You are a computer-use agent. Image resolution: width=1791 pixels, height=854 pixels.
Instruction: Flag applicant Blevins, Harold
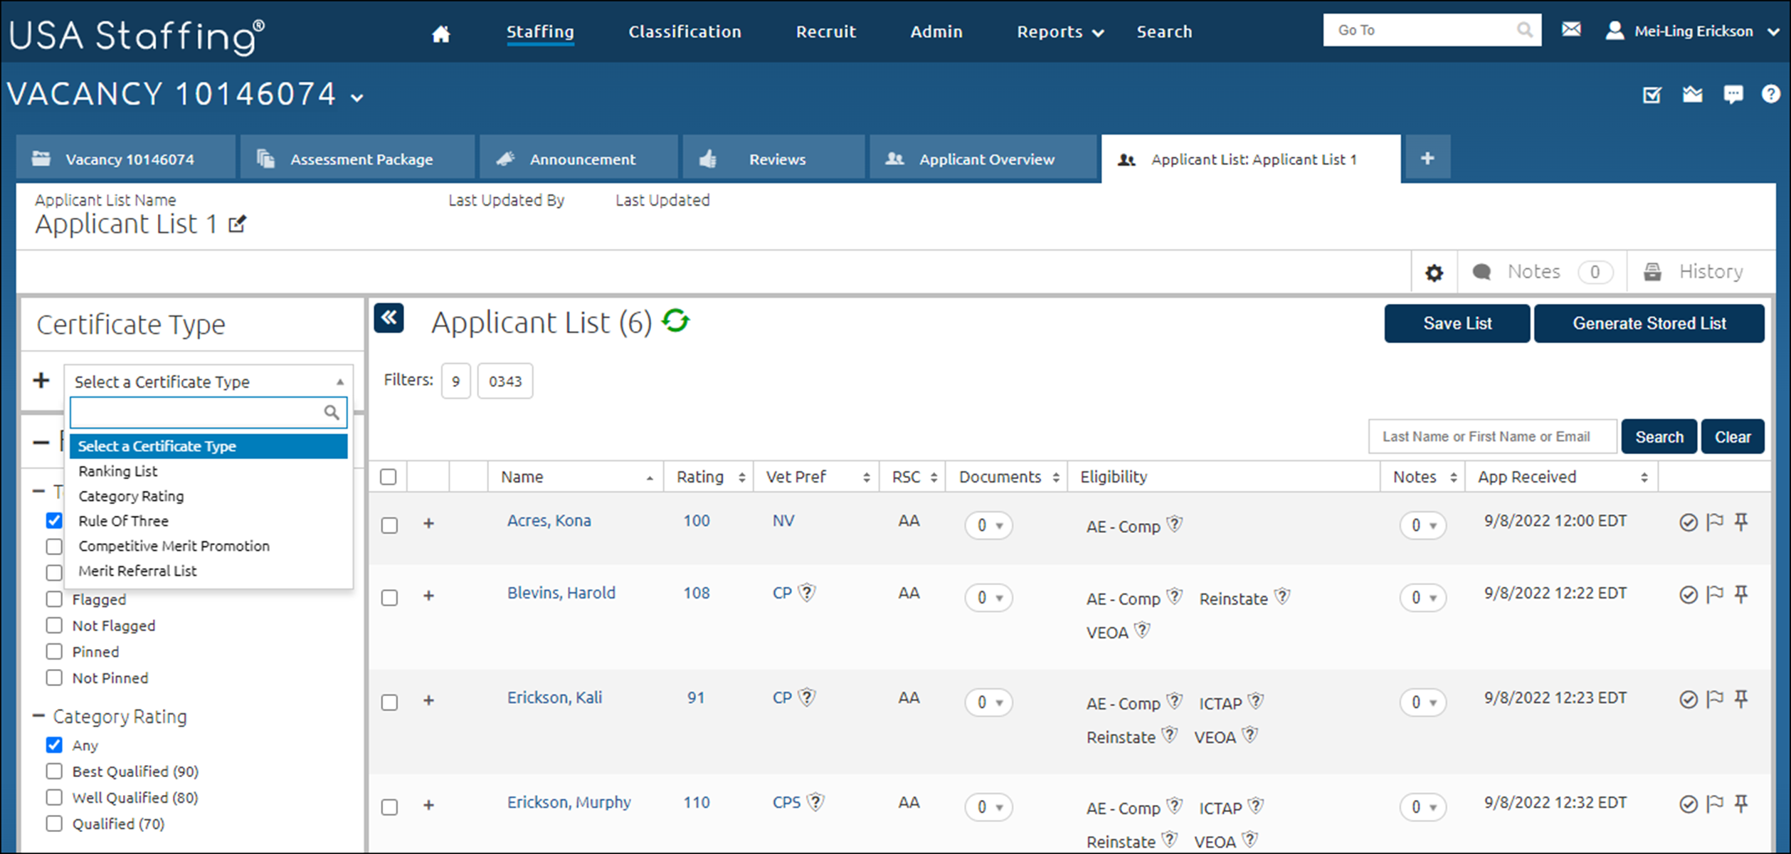1716,594
